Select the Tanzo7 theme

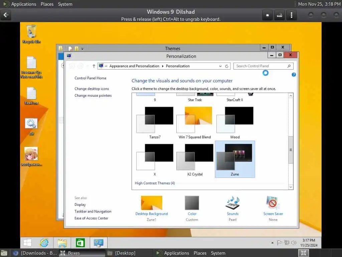click(155, 122)
